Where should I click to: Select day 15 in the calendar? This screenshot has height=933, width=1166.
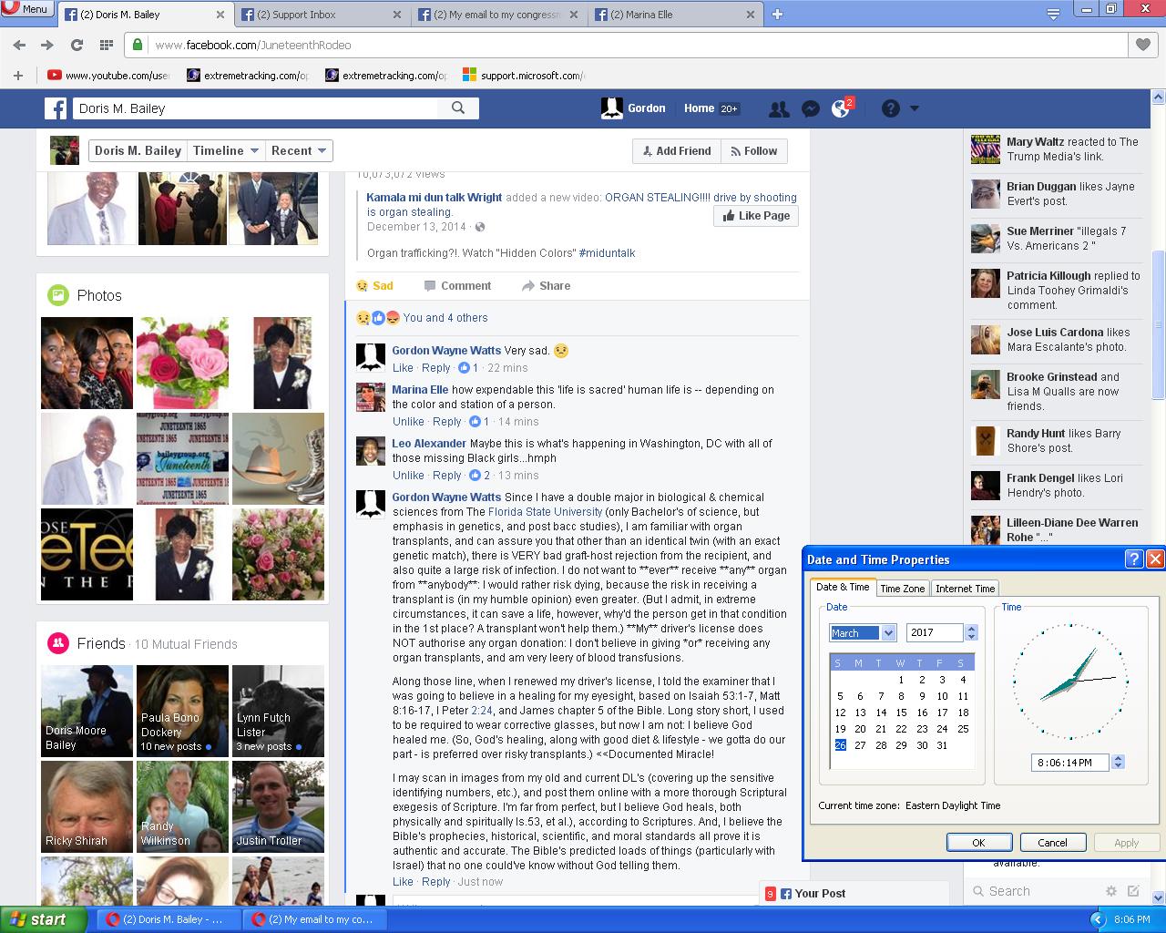click(901, 713)
